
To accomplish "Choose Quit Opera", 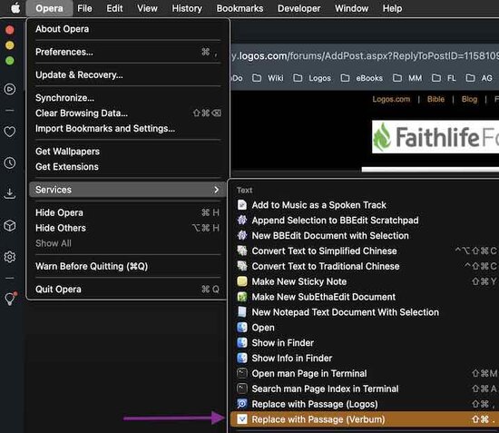I will pos(128,289).
